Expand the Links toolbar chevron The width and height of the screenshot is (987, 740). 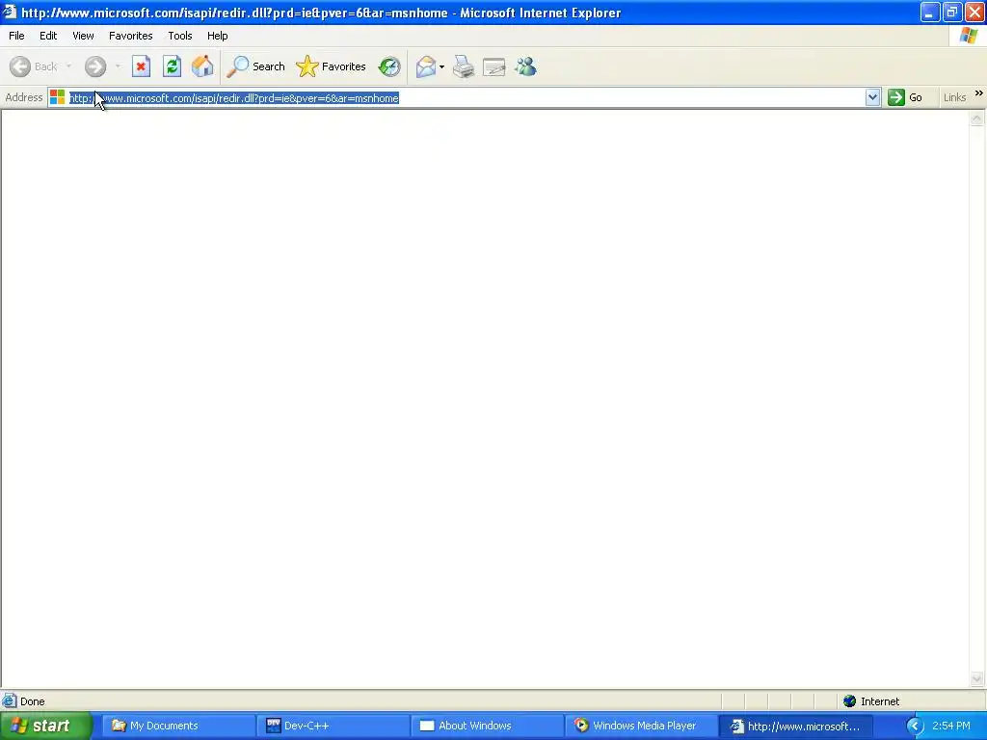coord(979,93)
